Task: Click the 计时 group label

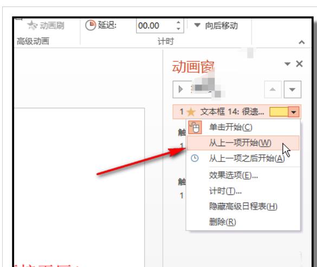Action: point(166,42)
